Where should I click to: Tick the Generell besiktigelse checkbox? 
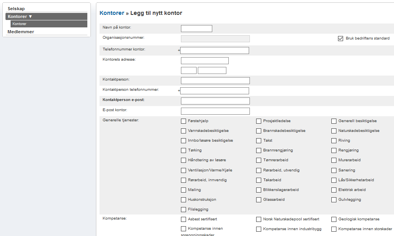pyautogui.click(x=334, y=121)
